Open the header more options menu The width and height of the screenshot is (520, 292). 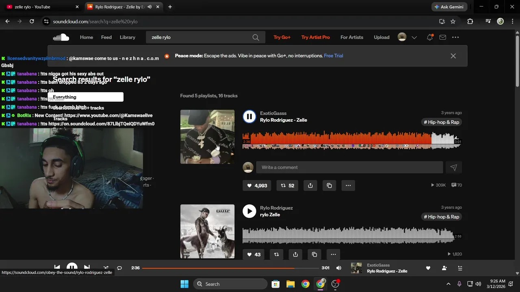(x=455, y=37)
